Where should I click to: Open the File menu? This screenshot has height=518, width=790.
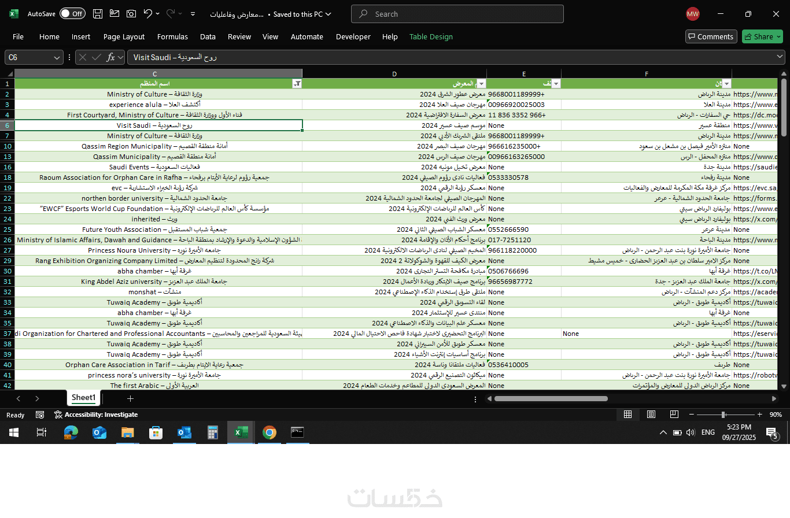click(18, 36)
